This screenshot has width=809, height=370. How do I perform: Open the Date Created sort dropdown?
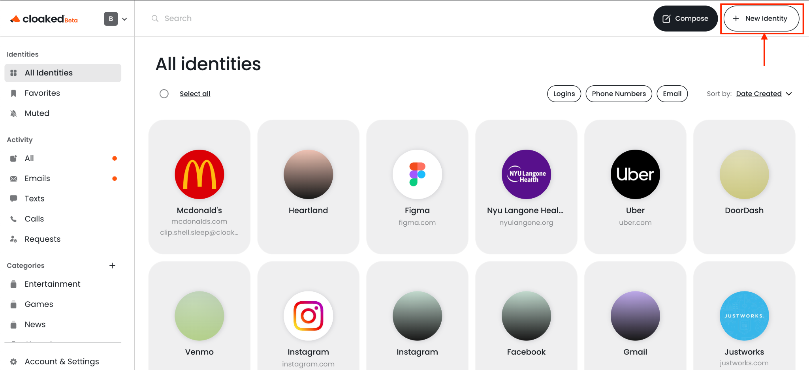point(764,94)
